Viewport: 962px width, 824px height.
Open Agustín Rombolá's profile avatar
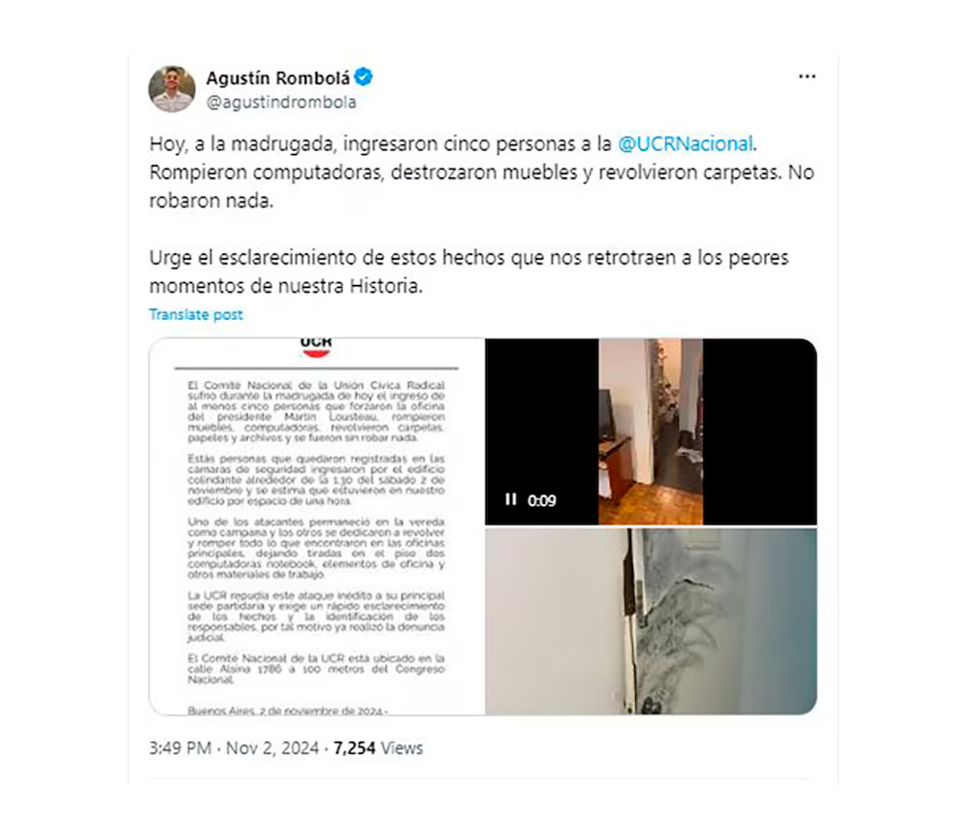[x=172, y=89]
